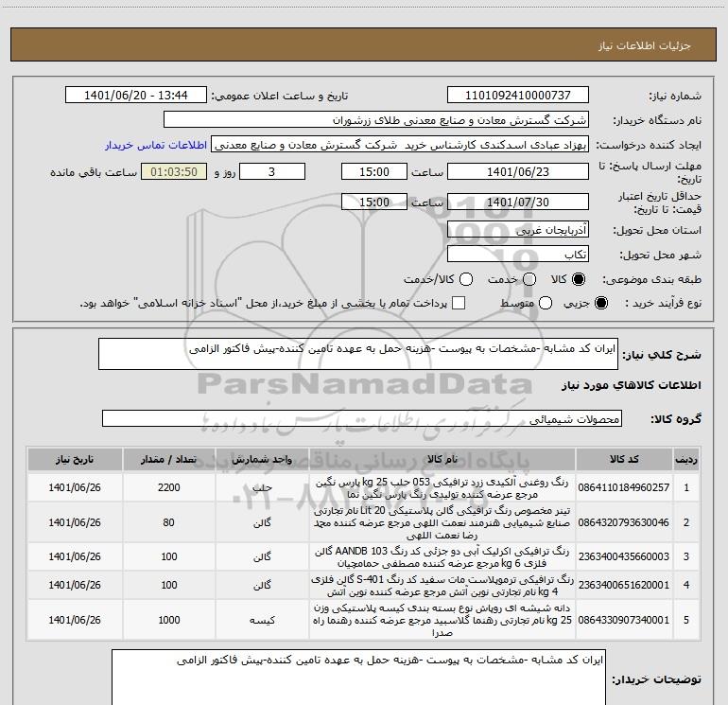Click the تاریخ نیاز column header
This screenshot has width=728, height=705.
click(75, 459)
